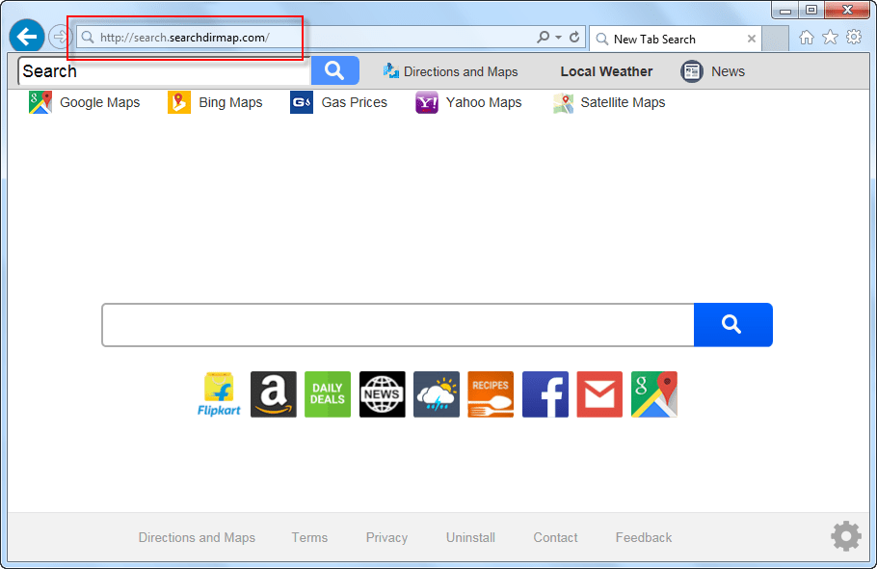The width and height of the screenshot is (877, 569).
Task: Open the Terms footer link
Action: 309,538
